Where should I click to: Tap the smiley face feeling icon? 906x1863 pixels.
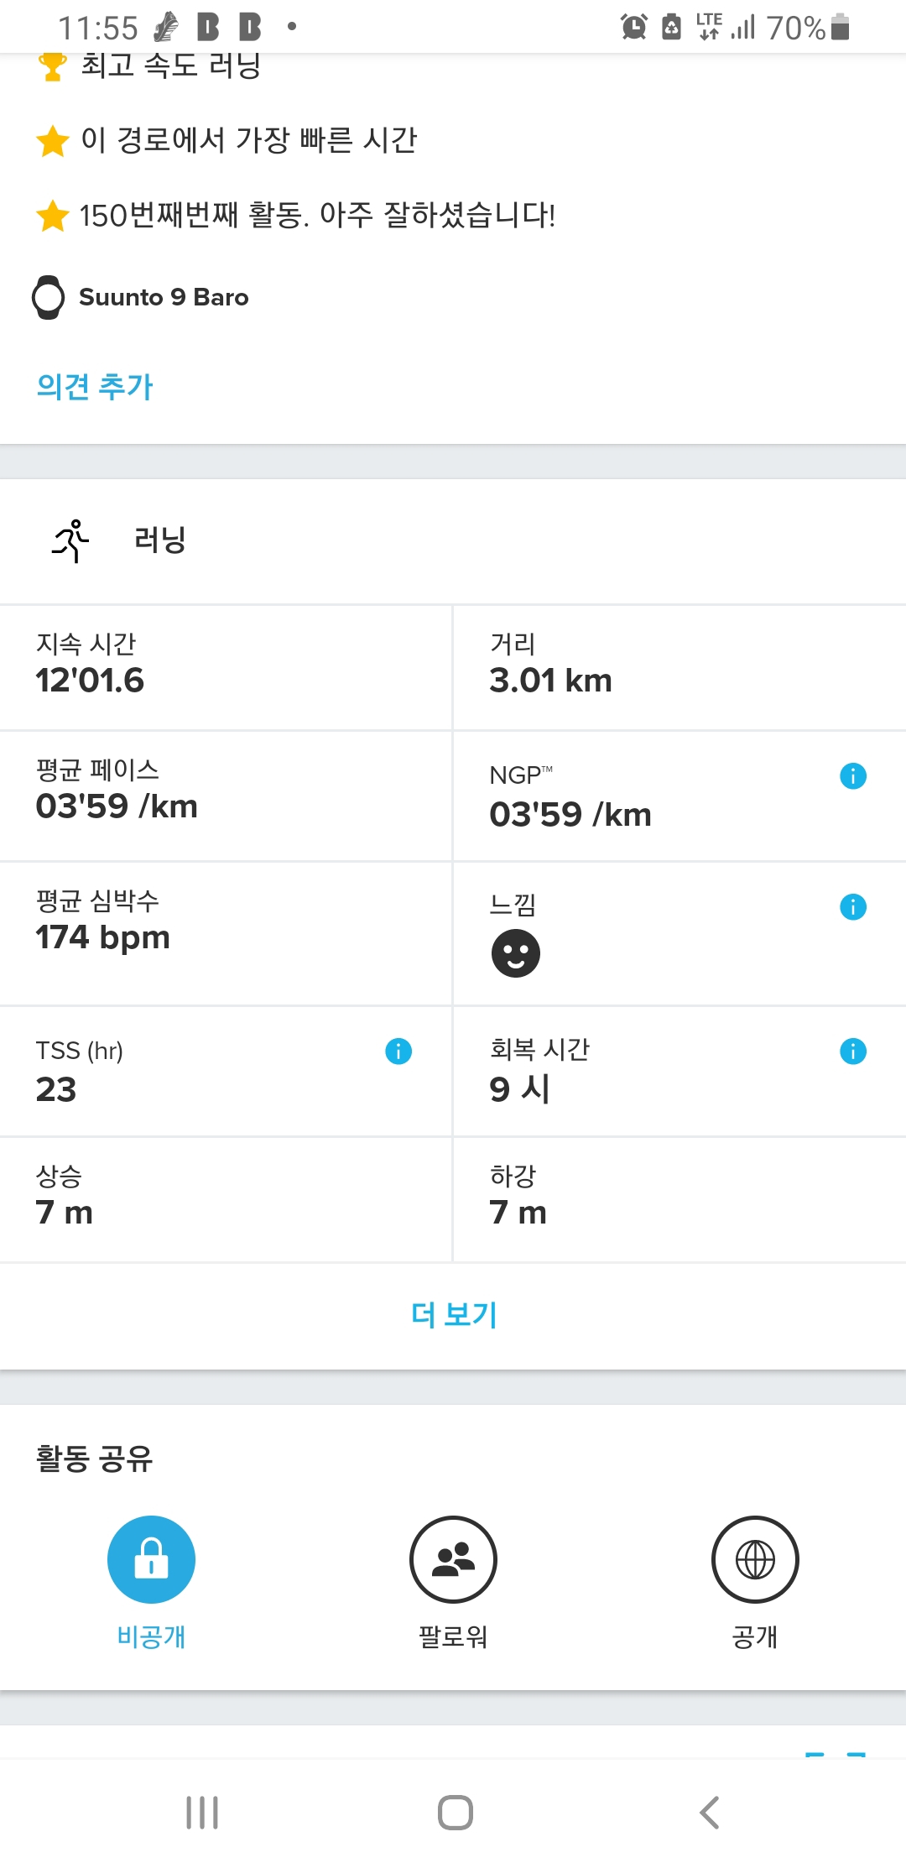pos(515,953)
